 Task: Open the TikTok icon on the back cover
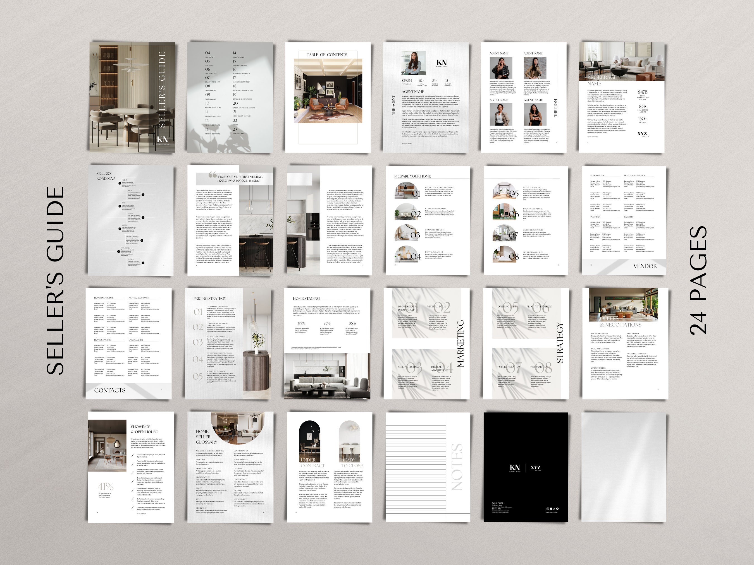click(x=555, y=509)
